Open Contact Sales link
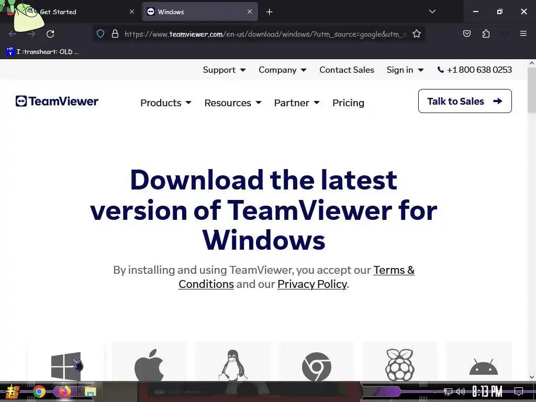536x402 pixels. [347, 70]
